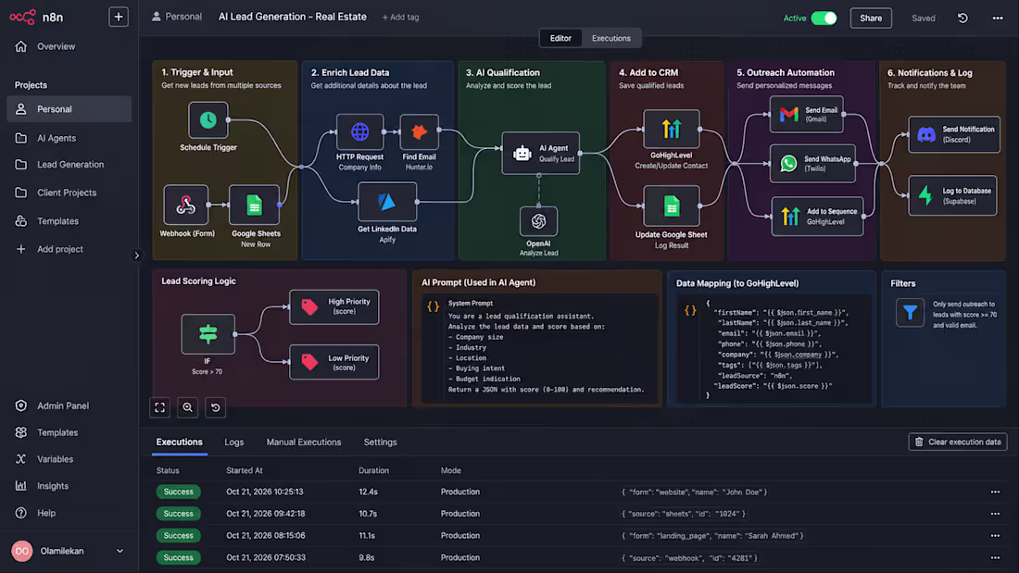Expand the collapsed sidebar arrow
The height and width of the screenshot is (573, 1019).
tap(136, 255)
